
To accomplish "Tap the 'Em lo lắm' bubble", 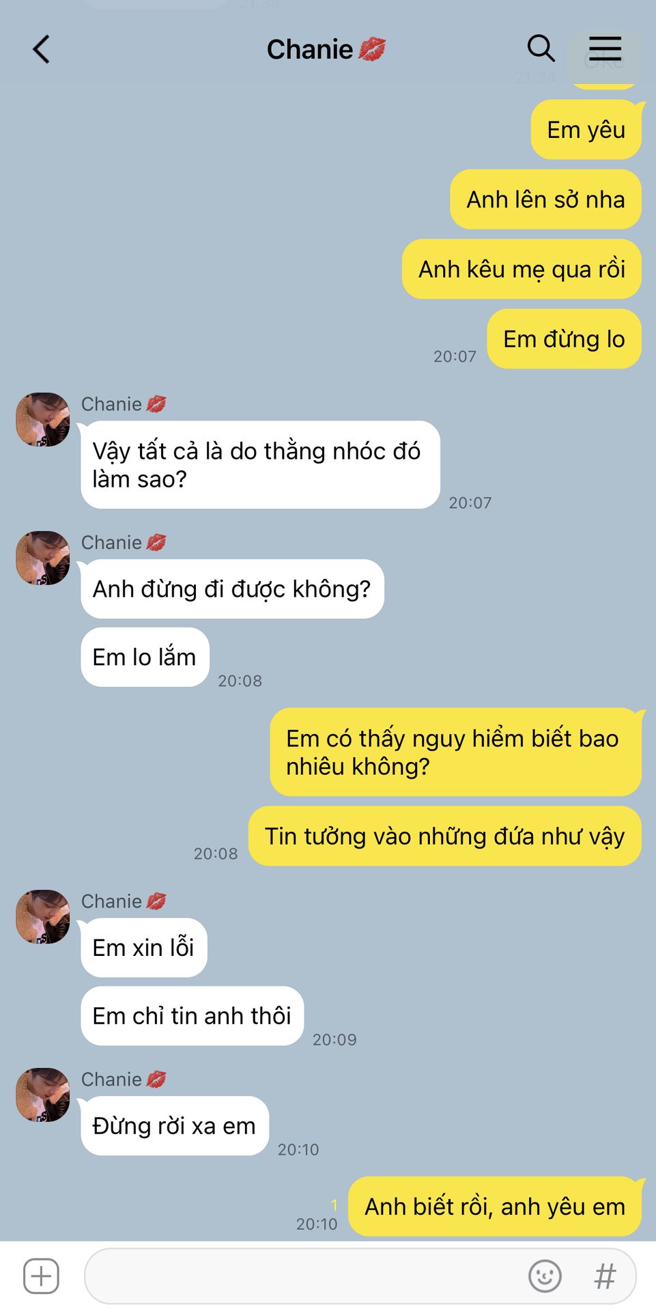I will pos(145,657).
